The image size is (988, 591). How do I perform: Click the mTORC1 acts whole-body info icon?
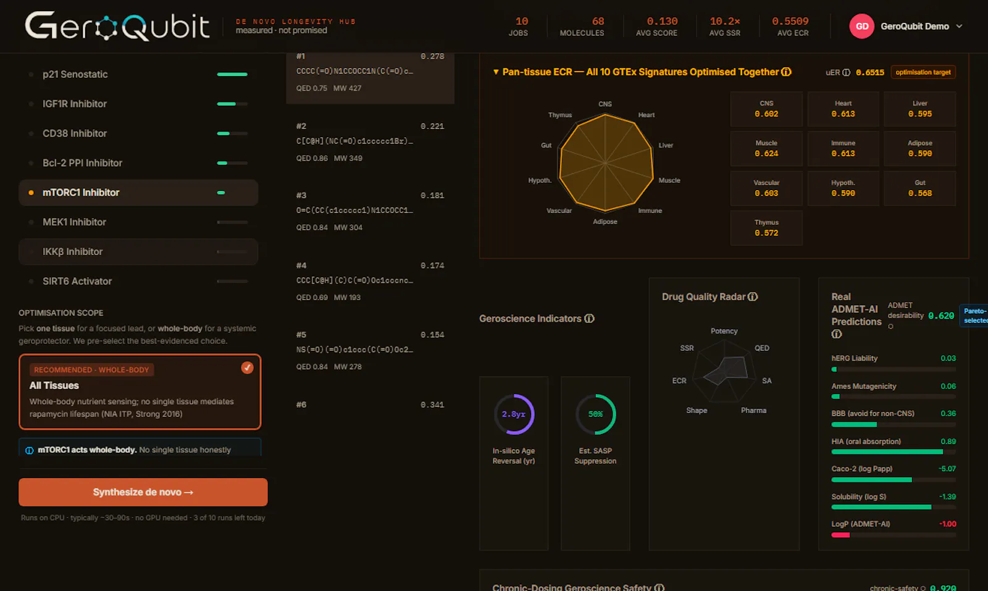tap(29, 450)
